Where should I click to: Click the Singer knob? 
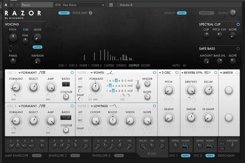tap(147, 84)
